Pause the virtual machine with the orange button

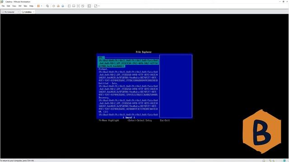click(x=38, y=6)
